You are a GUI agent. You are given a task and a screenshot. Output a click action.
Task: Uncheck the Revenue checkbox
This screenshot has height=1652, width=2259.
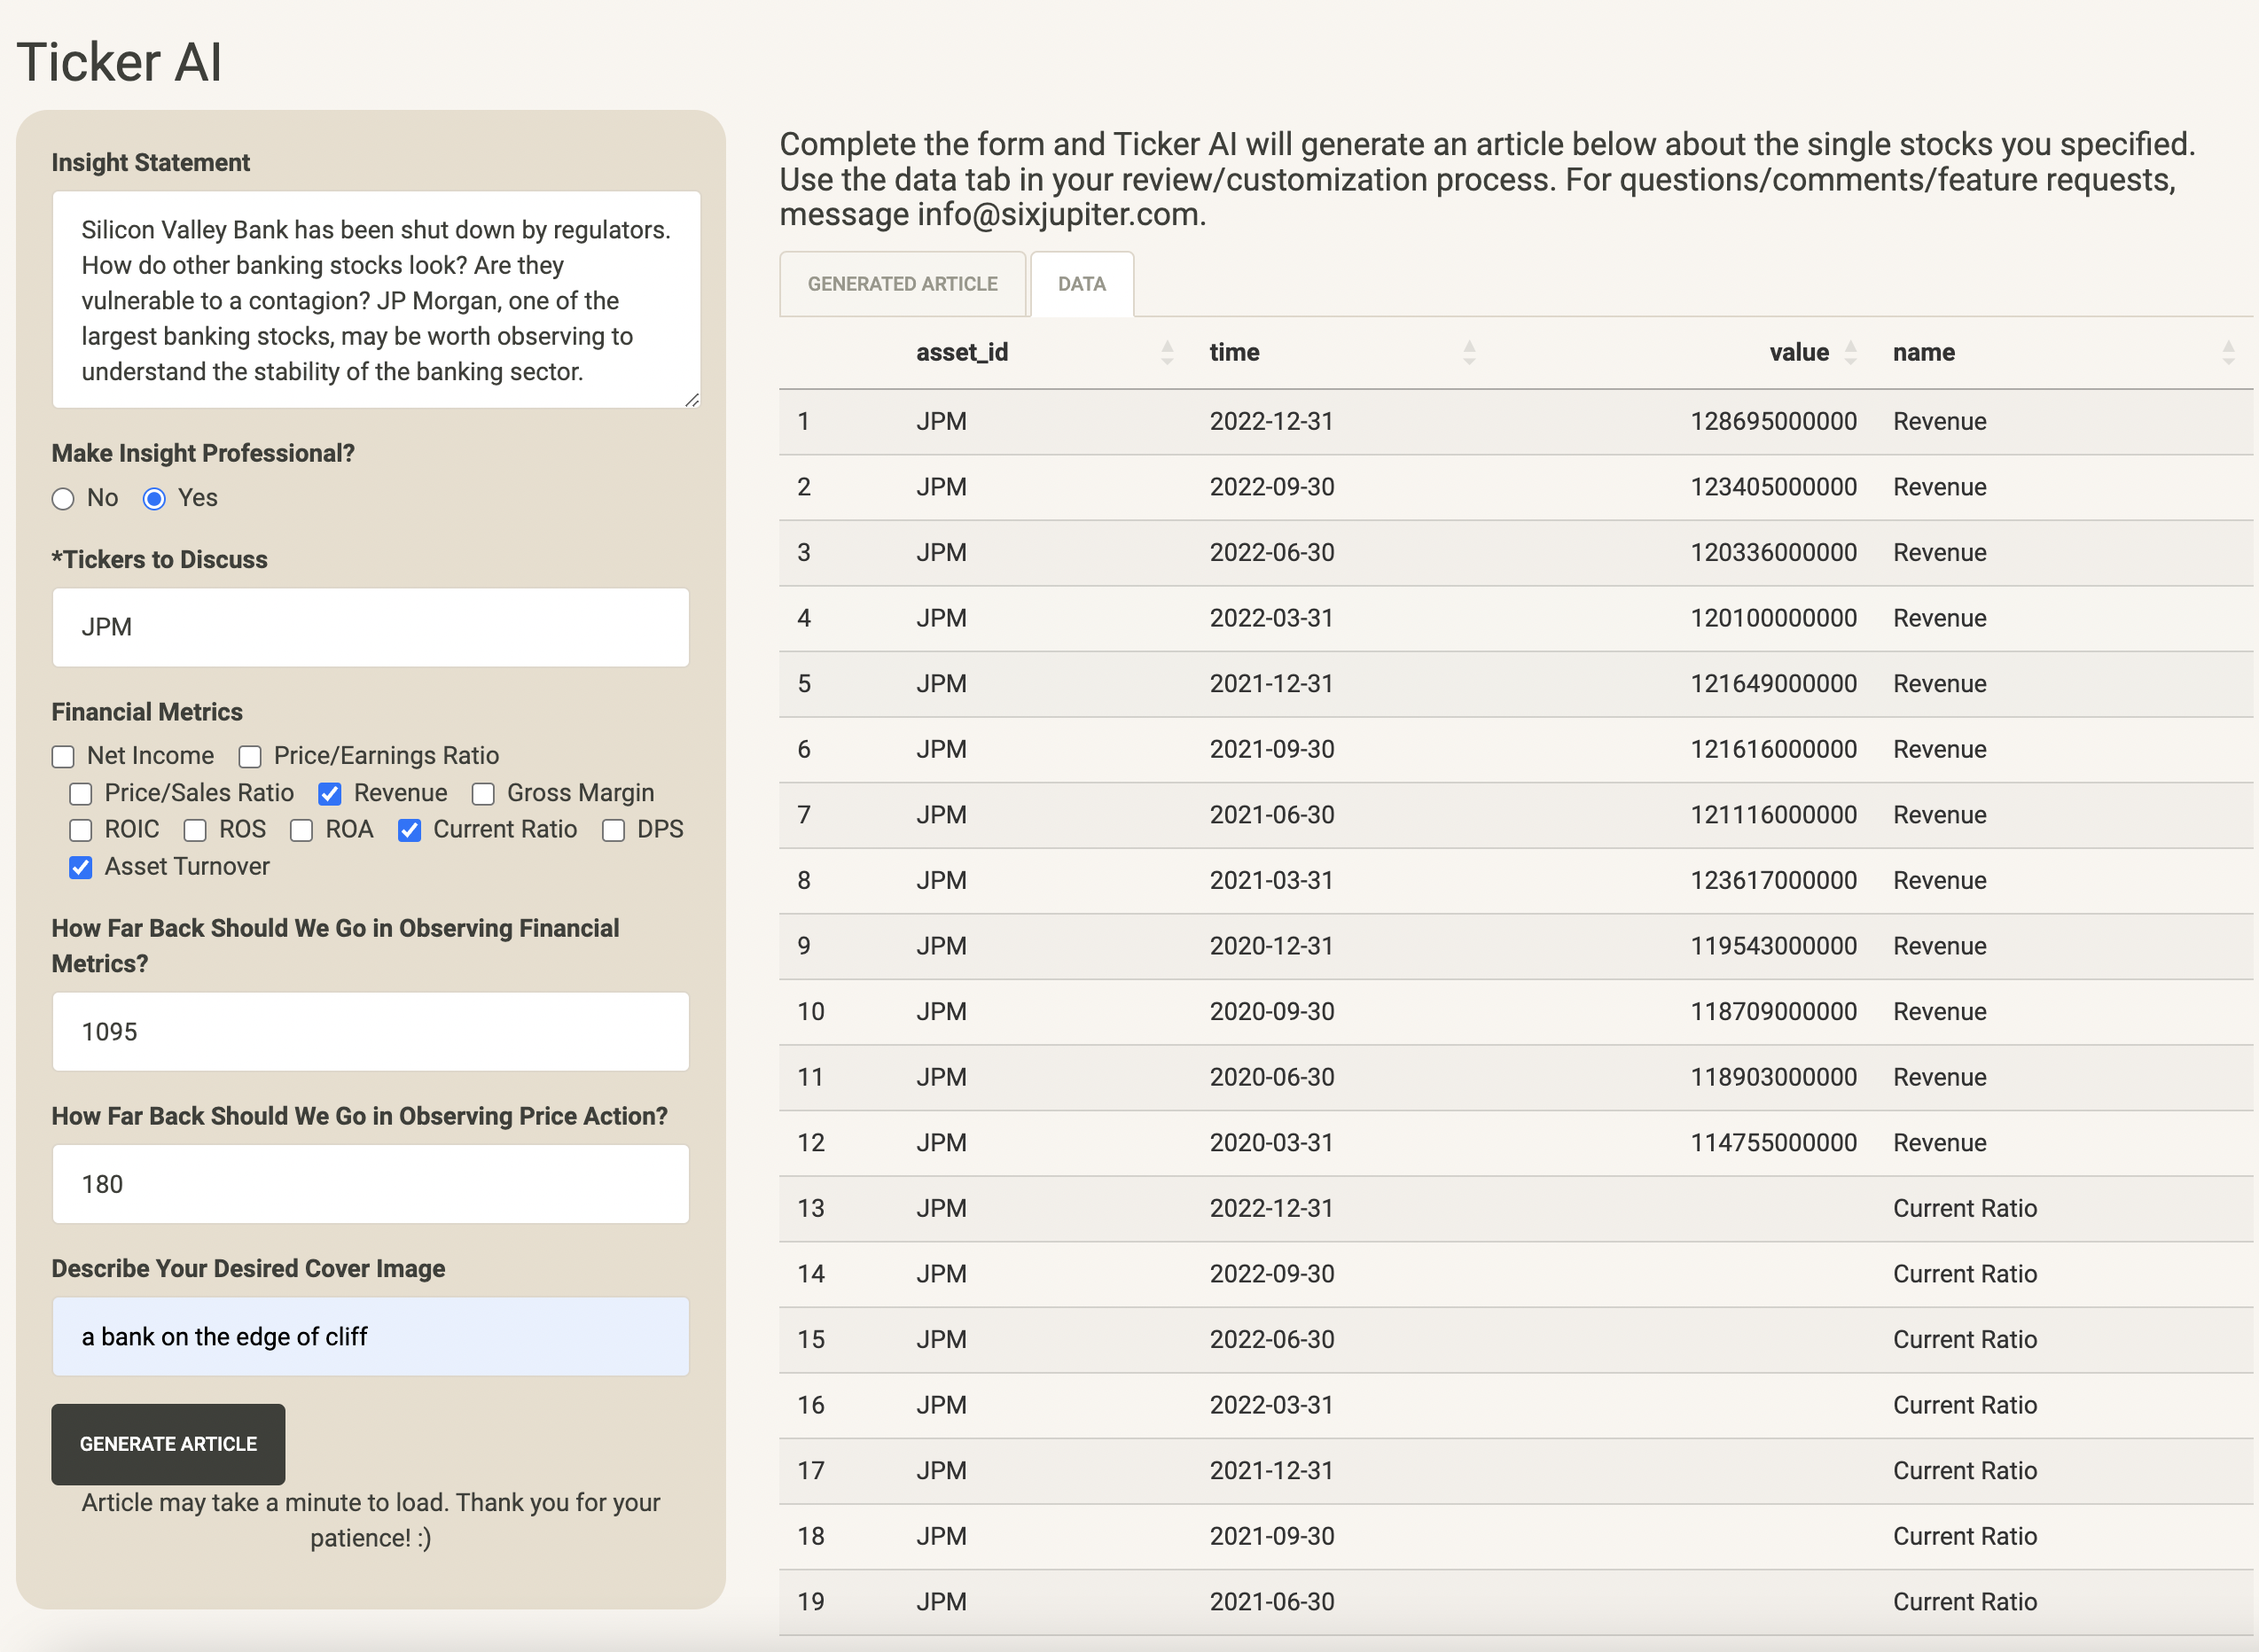pos(330,793)
